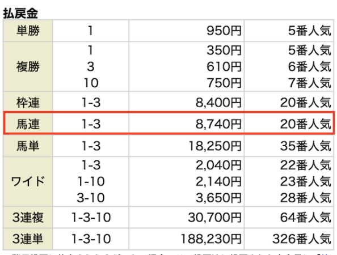Viewport: 337px width, 255px height.
Task: Select the 188,230円 payout amount
Action: coord(211,239)
